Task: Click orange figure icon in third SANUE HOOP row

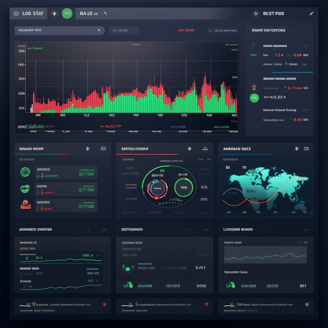Action: (26, 205)
